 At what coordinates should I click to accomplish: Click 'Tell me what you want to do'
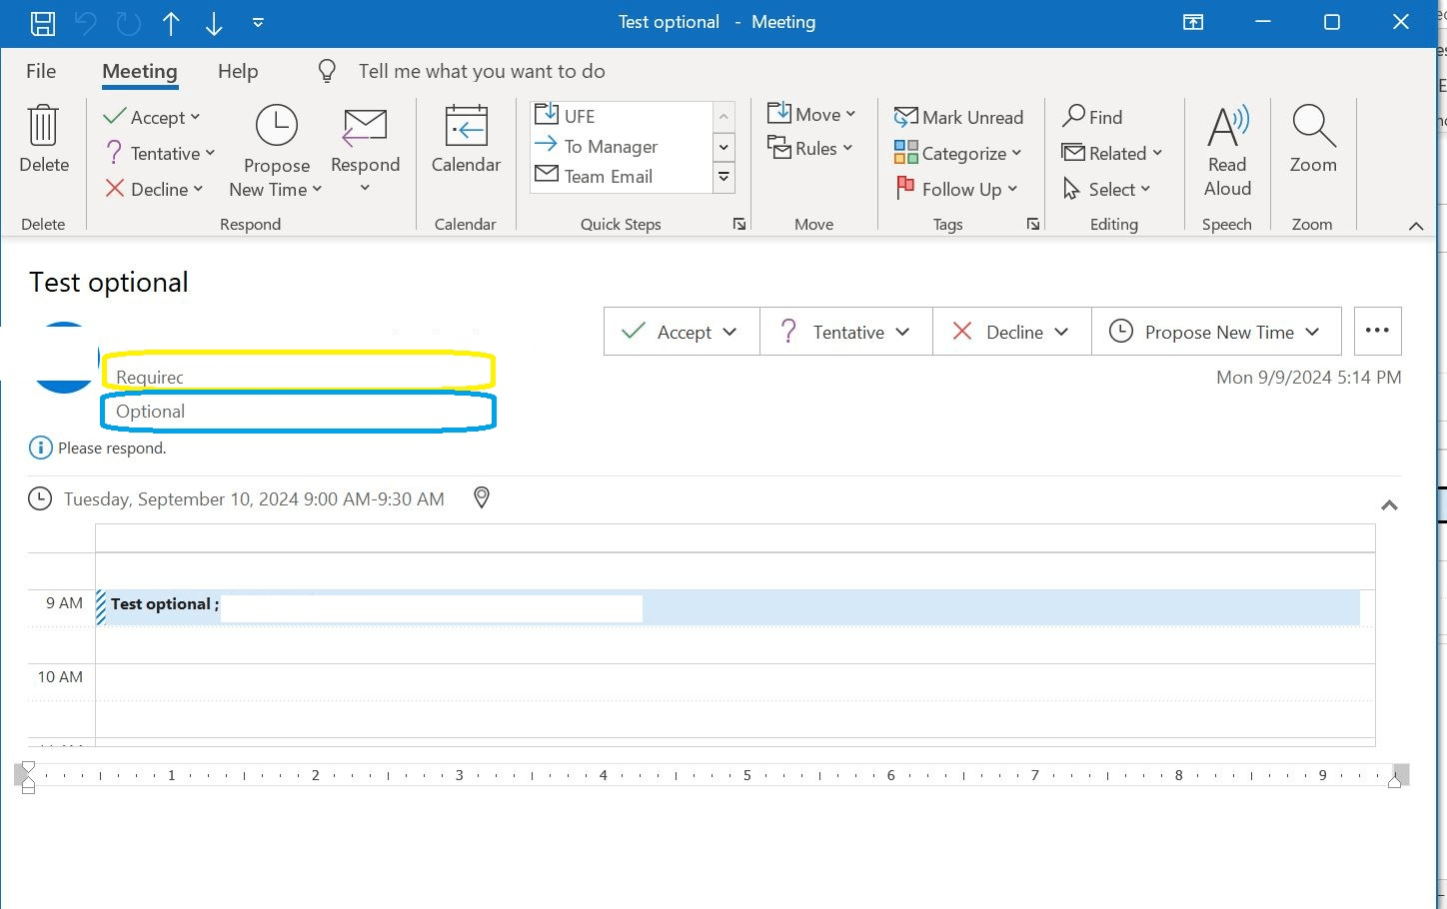tap(482, 70)
